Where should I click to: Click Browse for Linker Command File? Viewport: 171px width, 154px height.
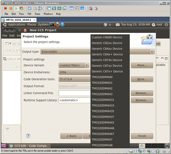142,93
